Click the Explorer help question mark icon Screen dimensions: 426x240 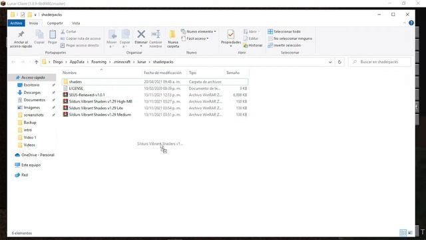(x=411, y=23)
